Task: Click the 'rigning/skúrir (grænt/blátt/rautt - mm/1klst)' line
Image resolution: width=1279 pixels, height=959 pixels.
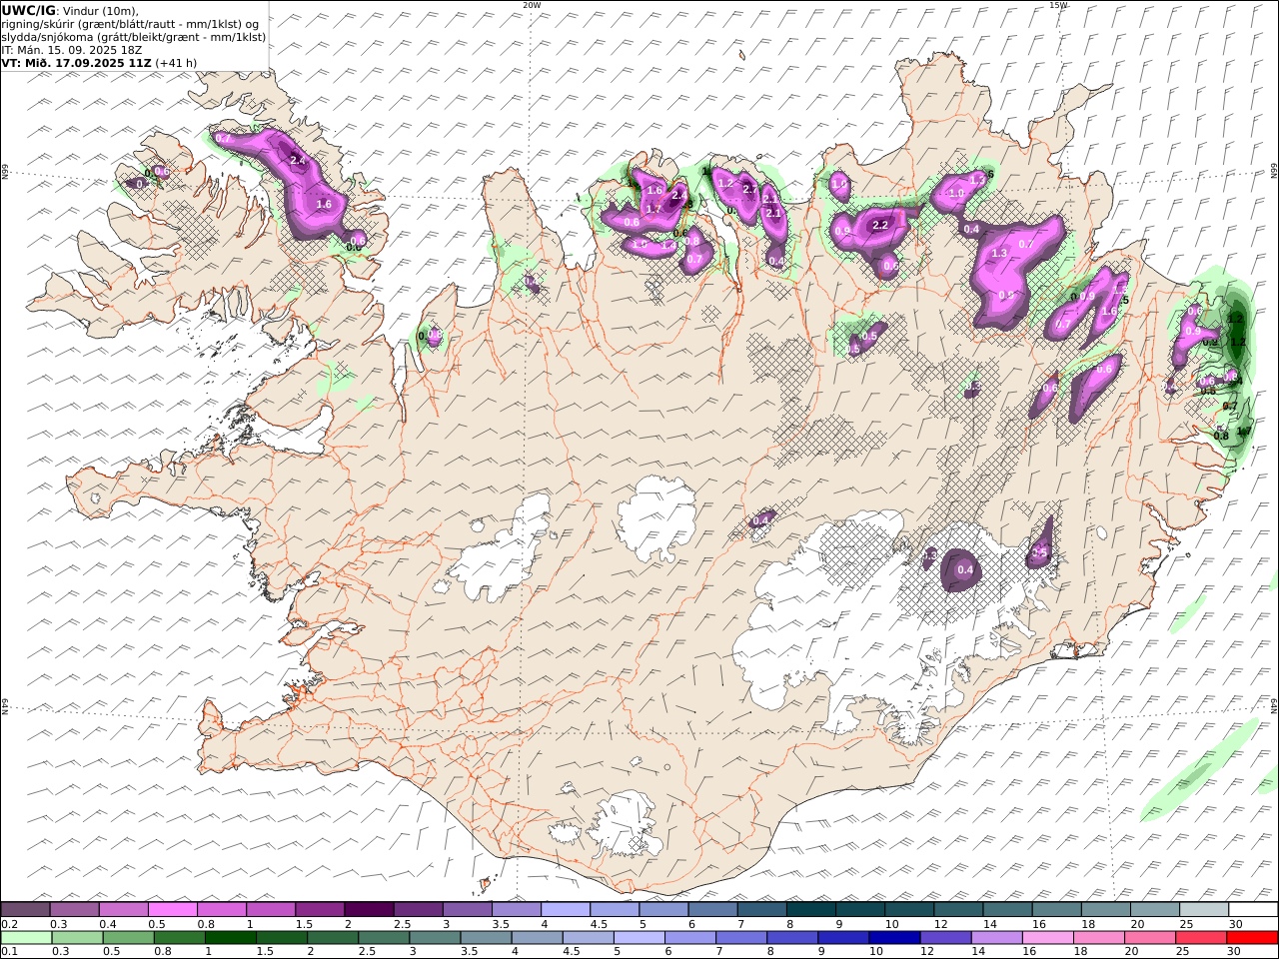Action: pyautogui.click(x=122, y=24)
